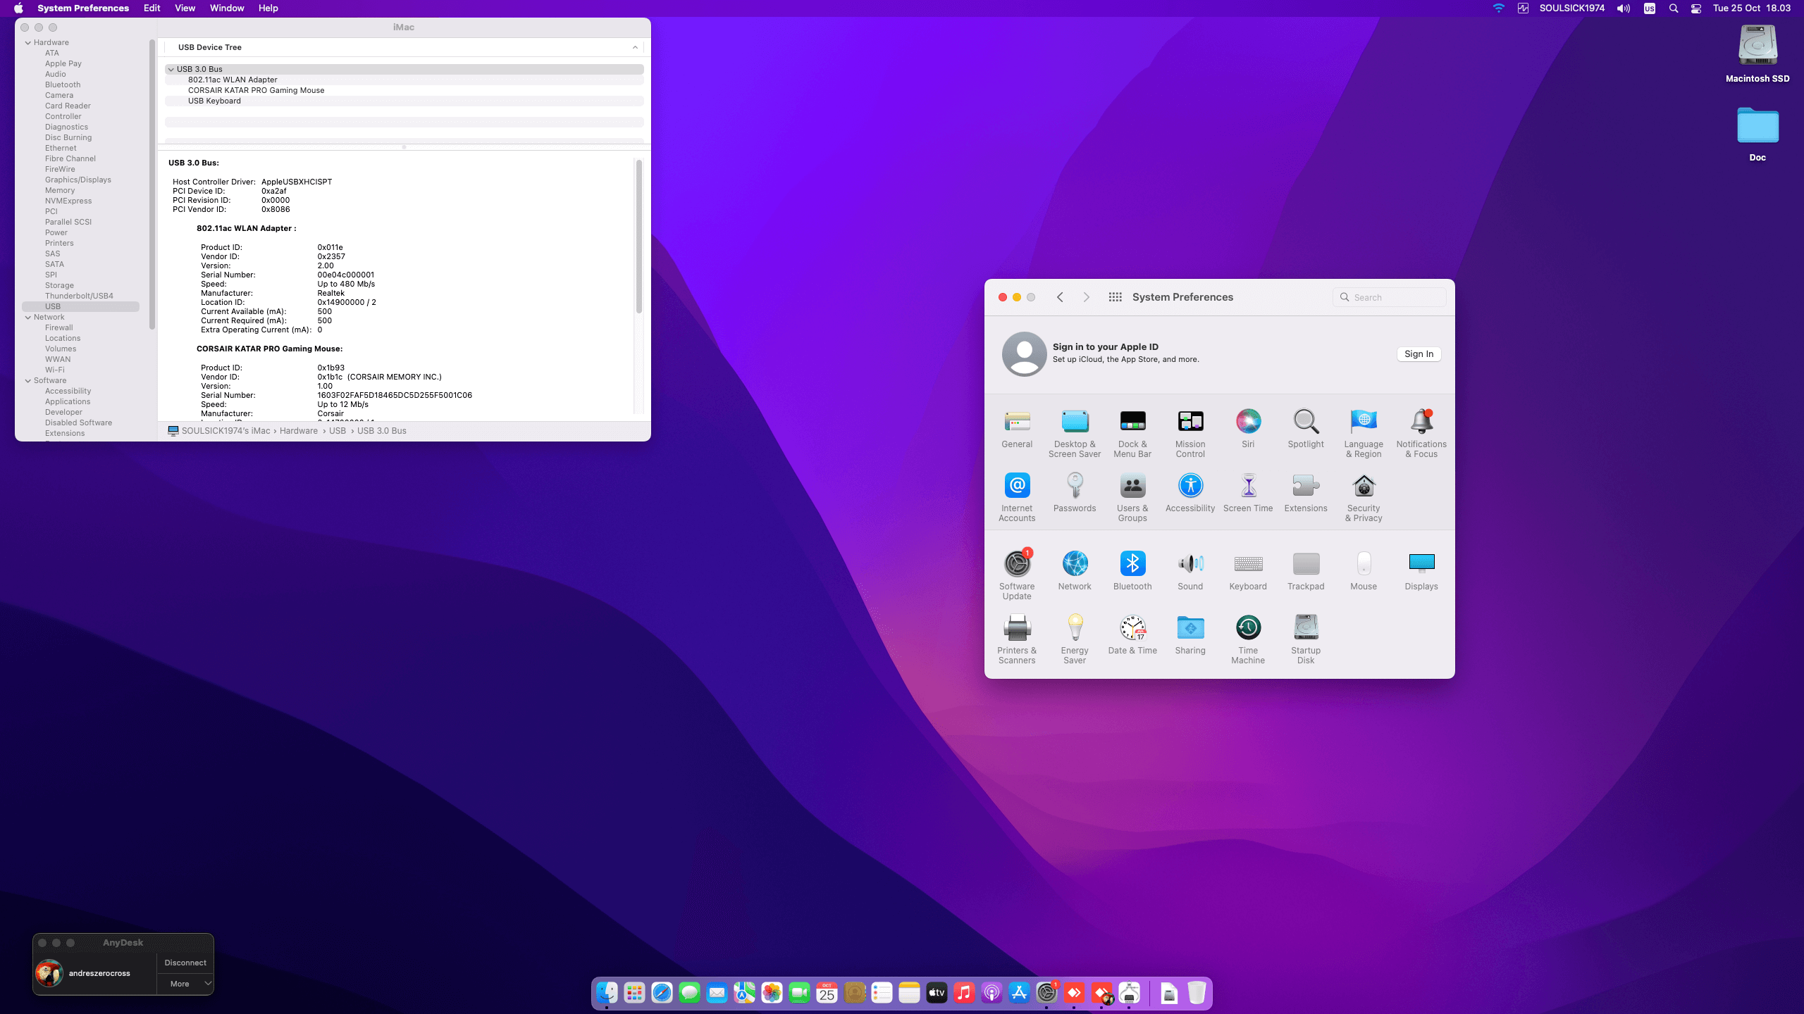
Task: Click the System Preferences search field
Action: click(1389, 297)
